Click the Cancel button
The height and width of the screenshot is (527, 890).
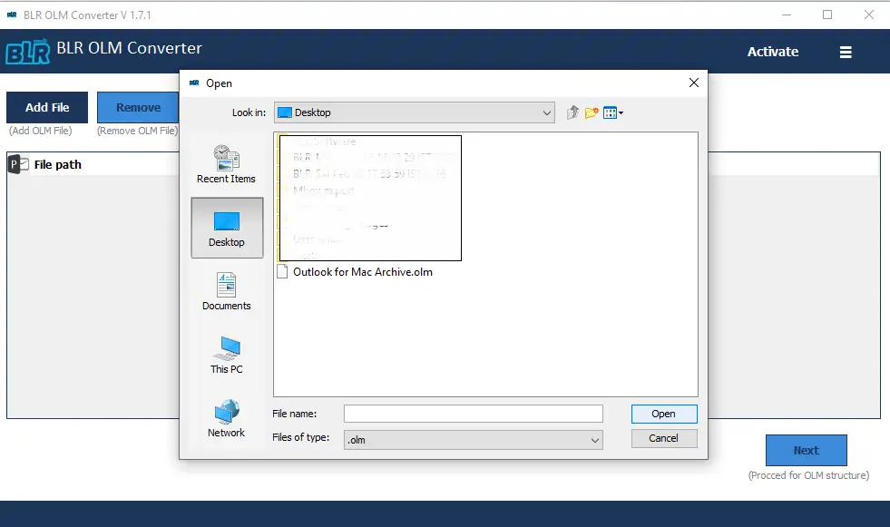(x=663, y=438)
